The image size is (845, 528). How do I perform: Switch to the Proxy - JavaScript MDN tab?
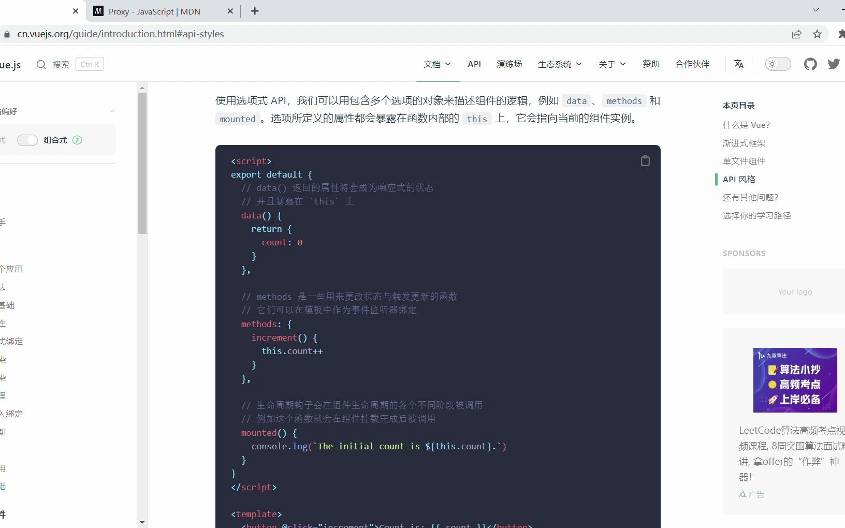click(x=155, y=11)
